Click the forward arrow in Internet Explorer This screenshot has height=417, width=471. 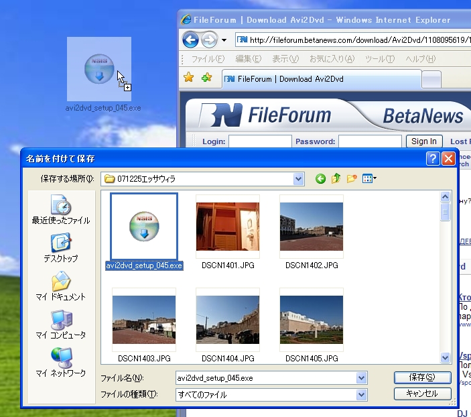click(209, 40)
